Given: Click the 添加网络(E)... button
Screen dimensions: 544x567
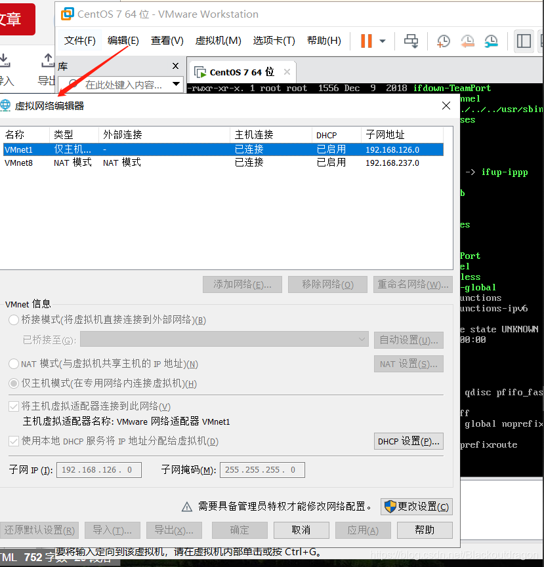Looking at the screenshot, I should (243, 284).
